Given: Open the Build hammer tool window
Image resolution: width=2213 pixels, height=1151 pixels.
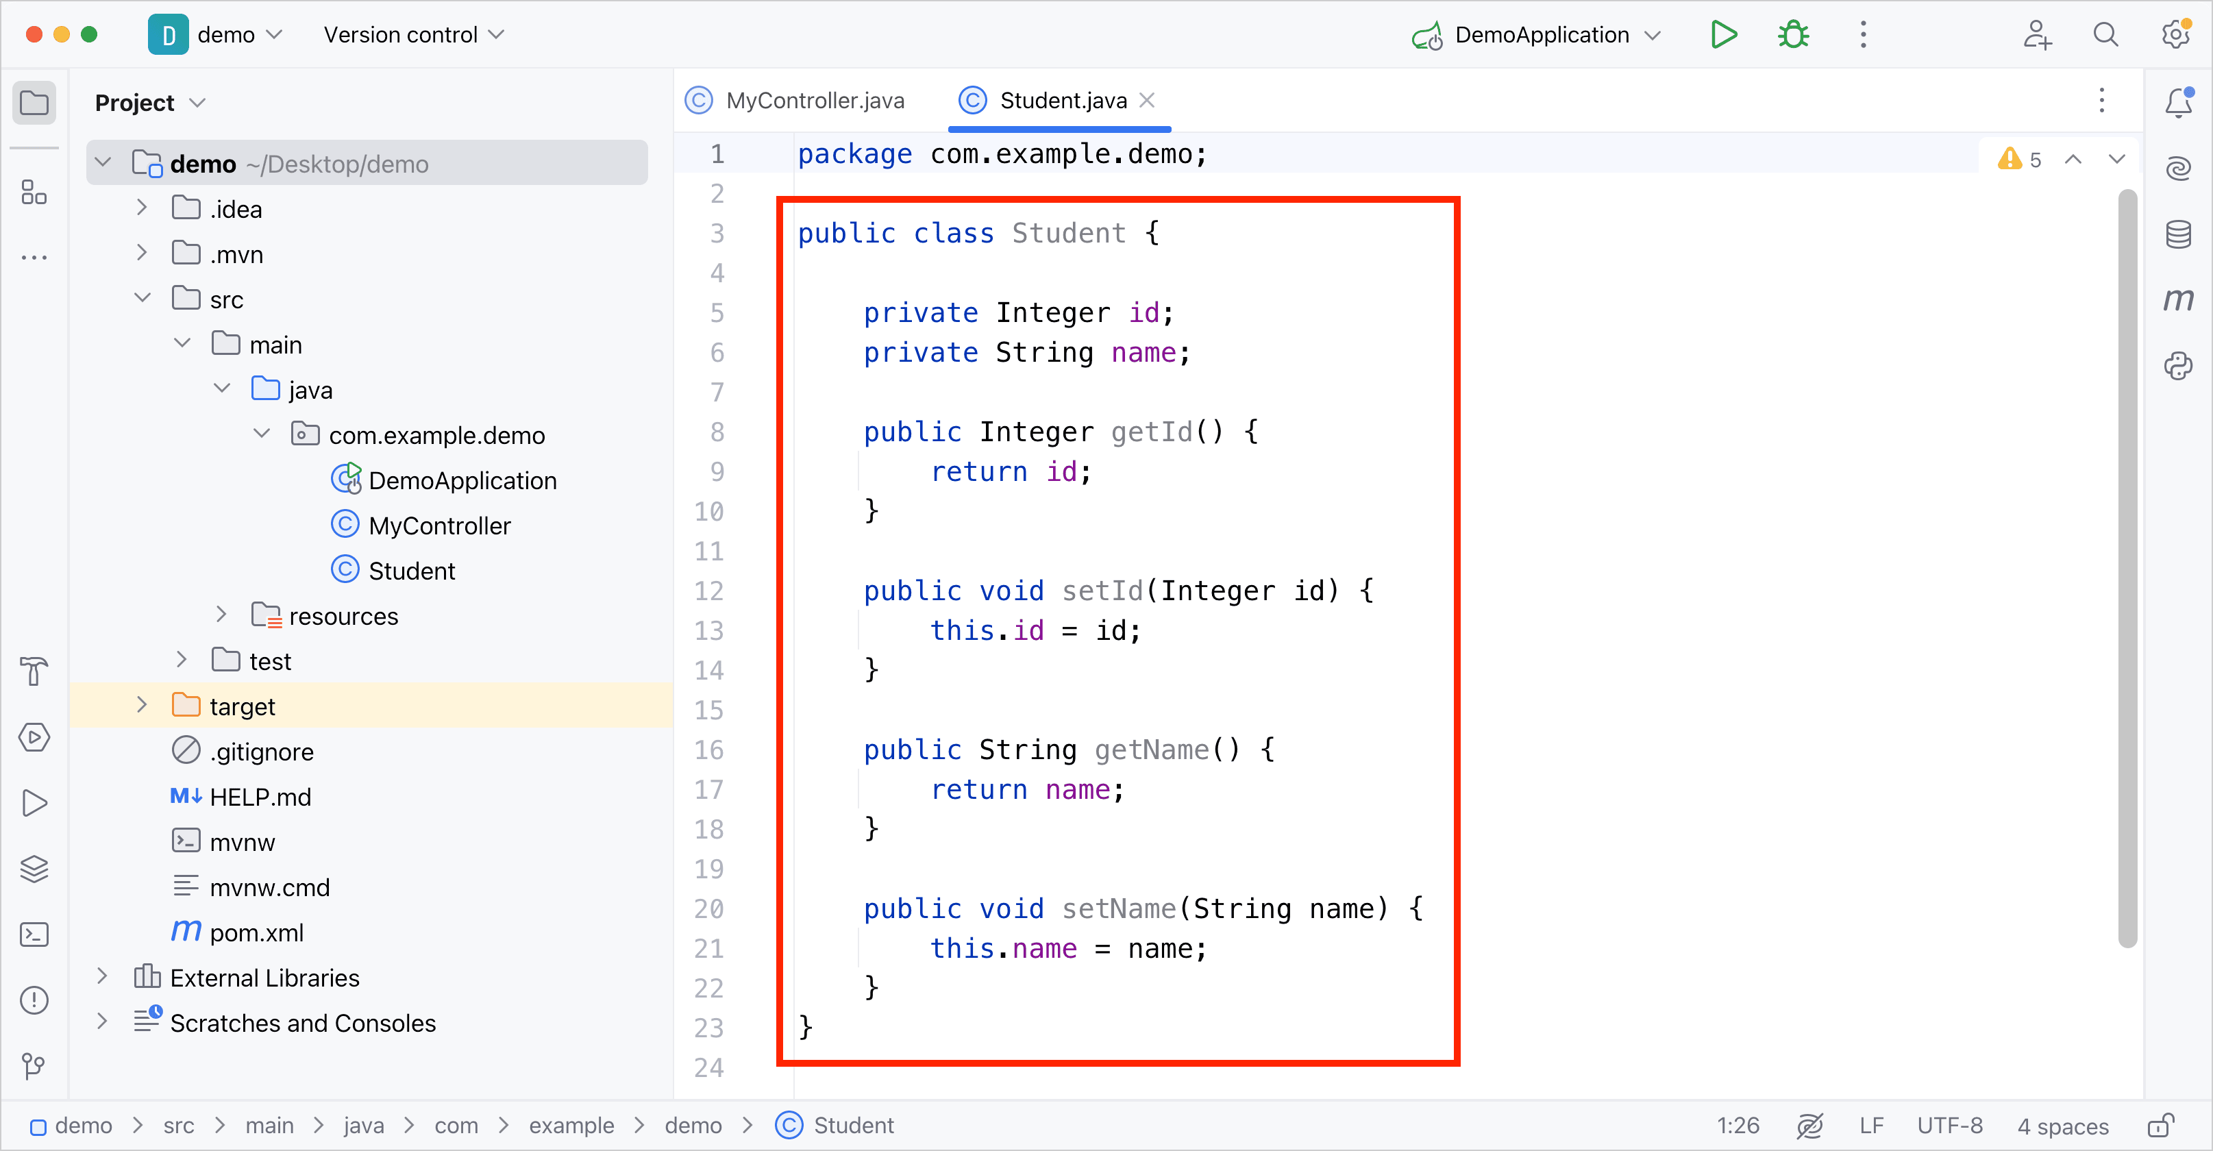Looking at the screenshot, I should pyautogui.click(x=34, y=671).
